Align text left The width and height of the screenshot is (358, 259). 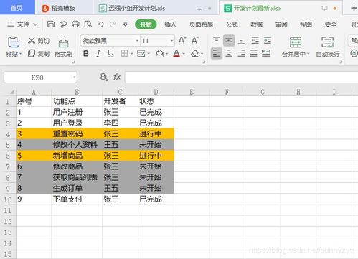point(217,53)
